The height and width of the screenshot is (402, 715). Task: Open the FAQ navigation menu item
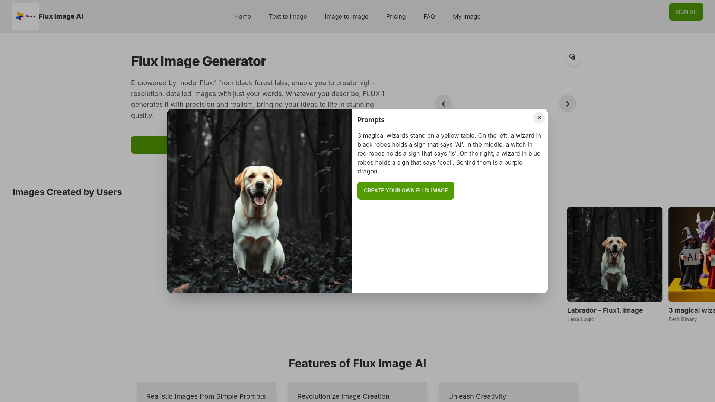[429, 16]
